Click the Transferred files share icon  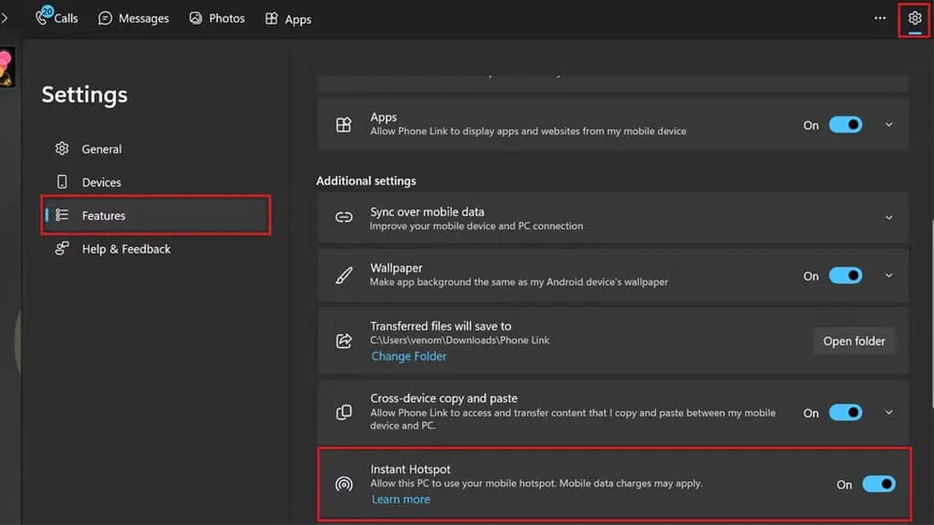coord(344,341)
